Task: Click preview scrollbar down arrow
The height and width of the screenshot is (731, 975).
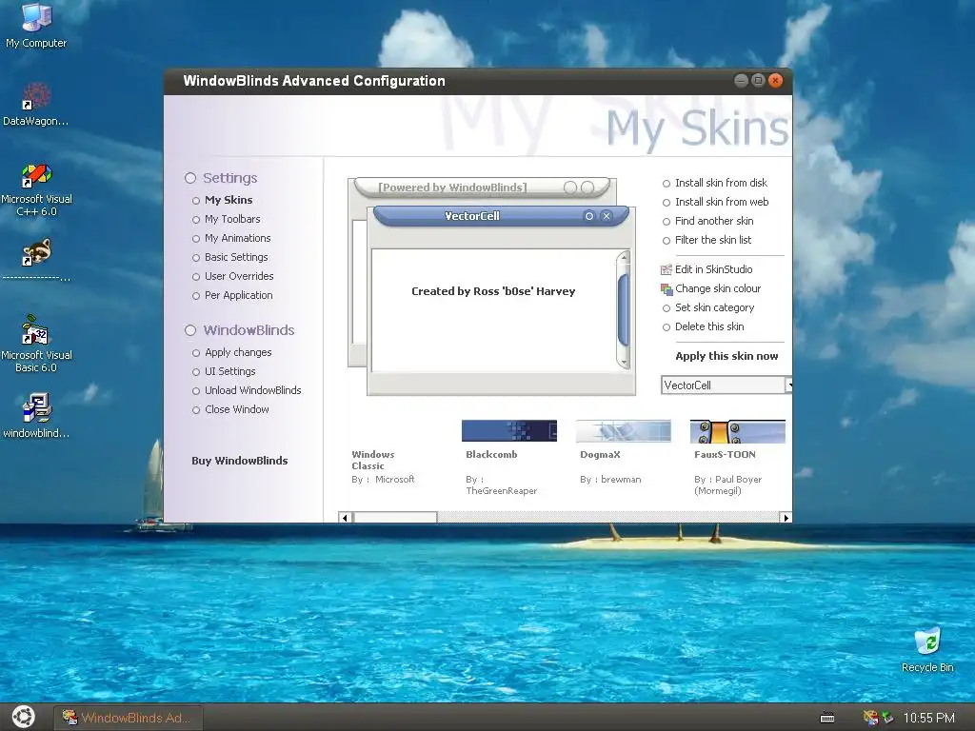Action: pyautogui.click(x=623, y=363)
